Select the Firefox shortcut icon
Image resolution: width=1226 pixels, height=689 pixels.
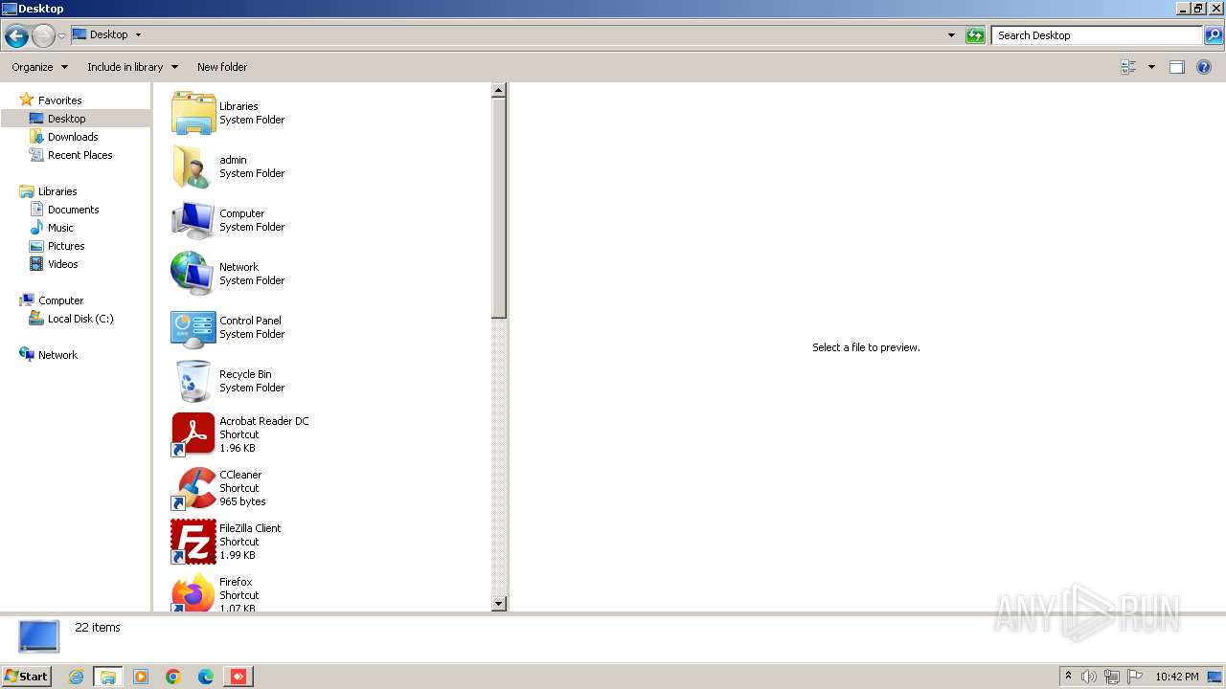click(x=193, y=592)
